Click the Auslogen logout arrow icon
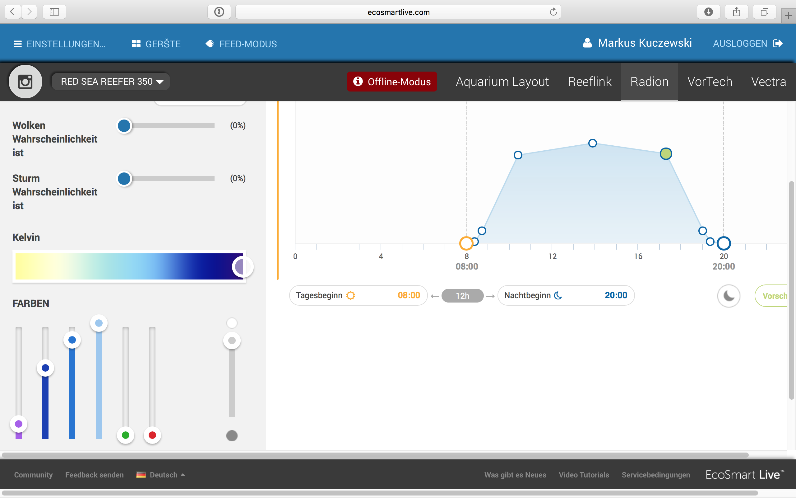Screen dimensions: 796x498 tap(778, 44)
